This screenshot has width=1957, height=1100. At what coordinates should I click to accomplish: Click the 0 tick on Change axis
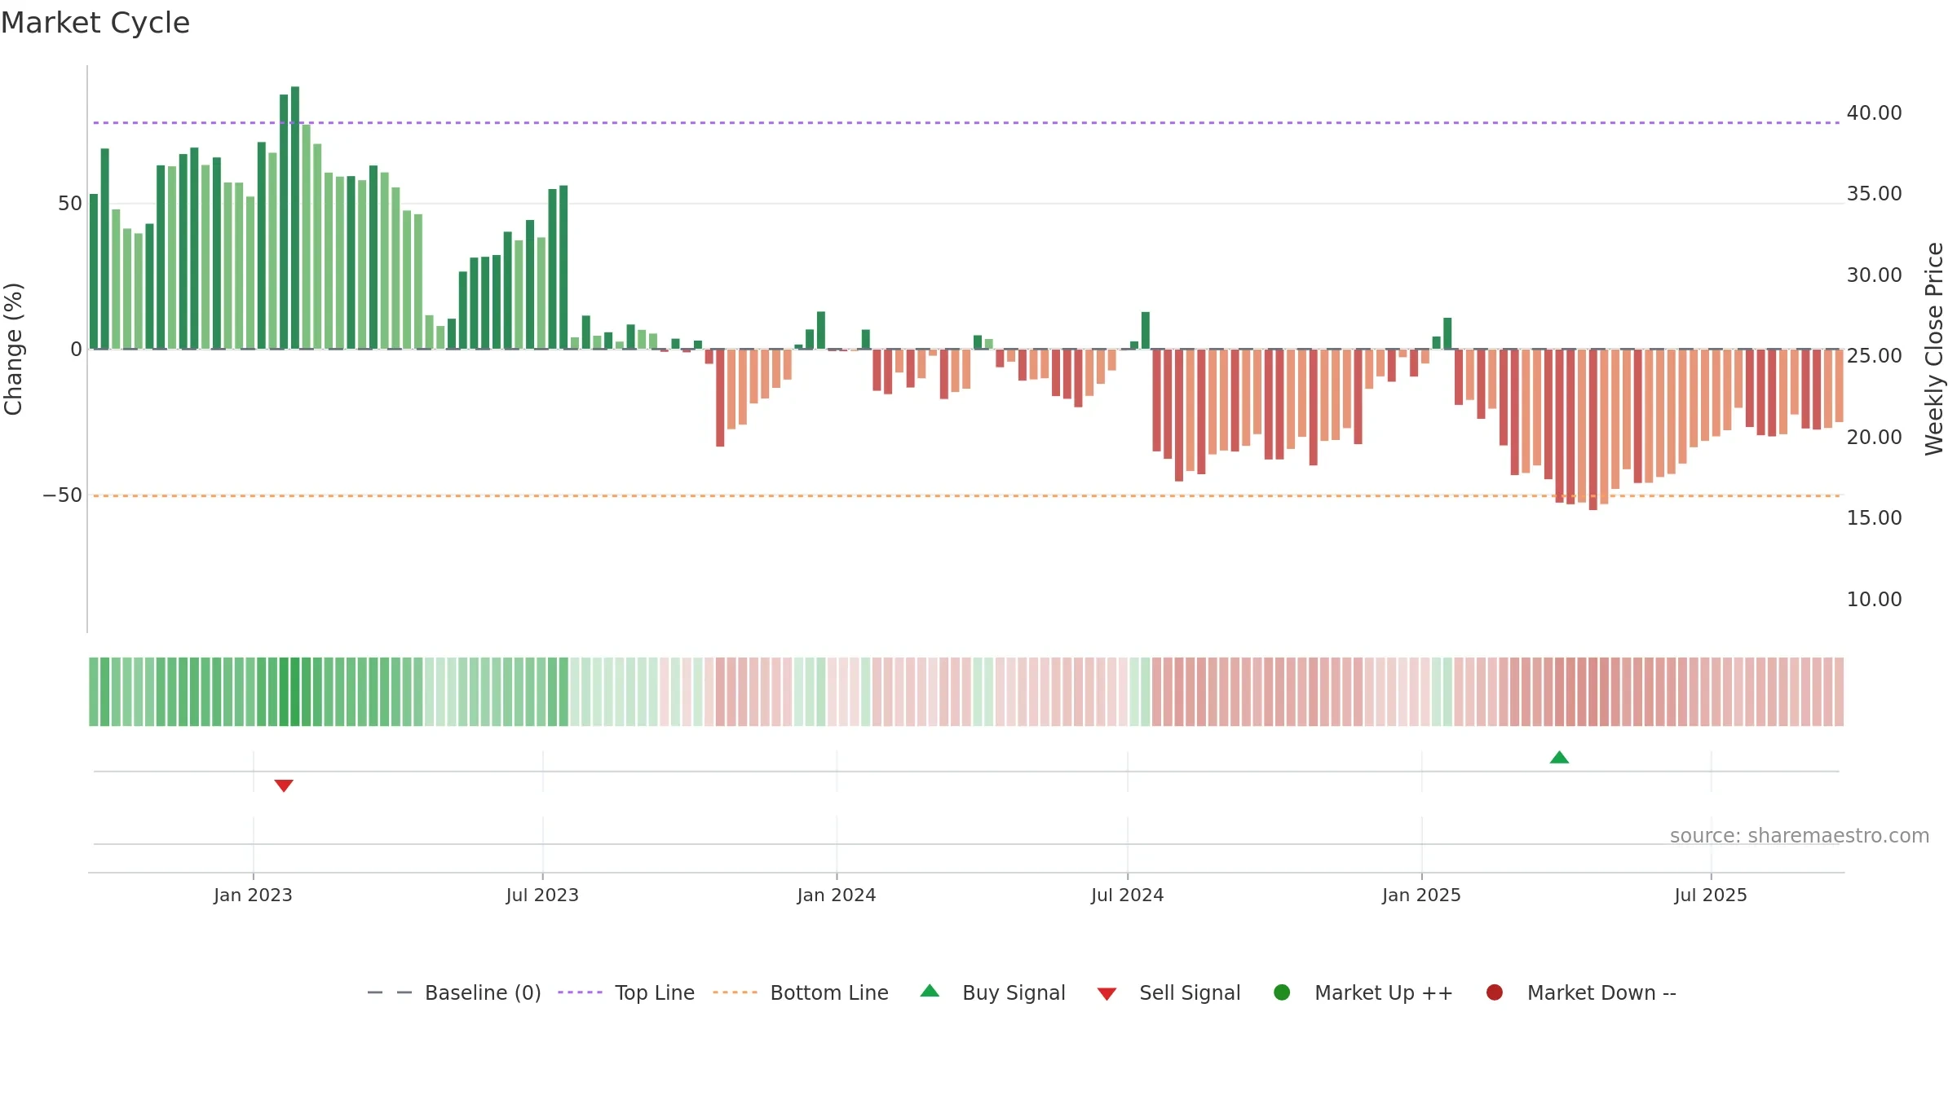(77, 350)
